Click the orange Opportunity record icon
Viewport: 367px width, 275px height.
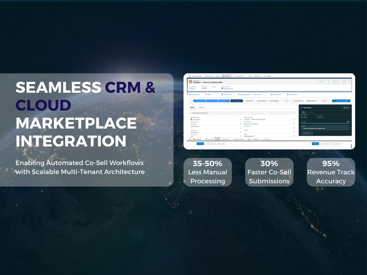(190, 81)
